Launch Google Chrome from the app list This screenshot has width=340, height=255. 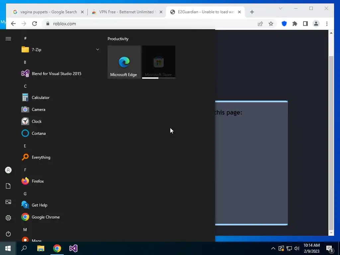[x=60, y=217]
